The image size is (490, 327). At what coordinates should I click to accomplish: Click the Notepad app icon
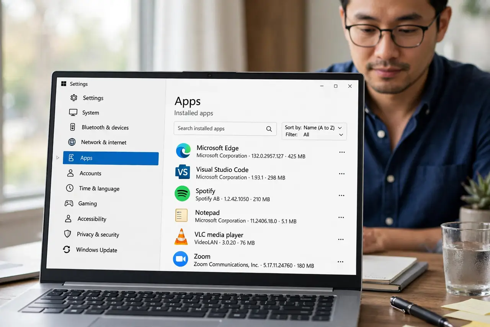(181, 215)
